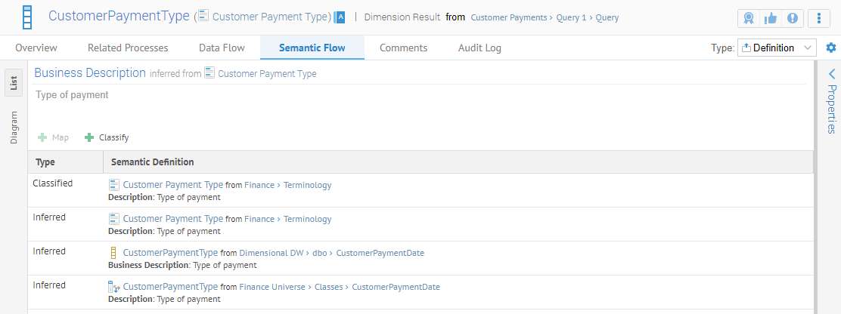Go to the Audit Log tab
Viewport: 841px width, 314px height.
pos(479,48)
